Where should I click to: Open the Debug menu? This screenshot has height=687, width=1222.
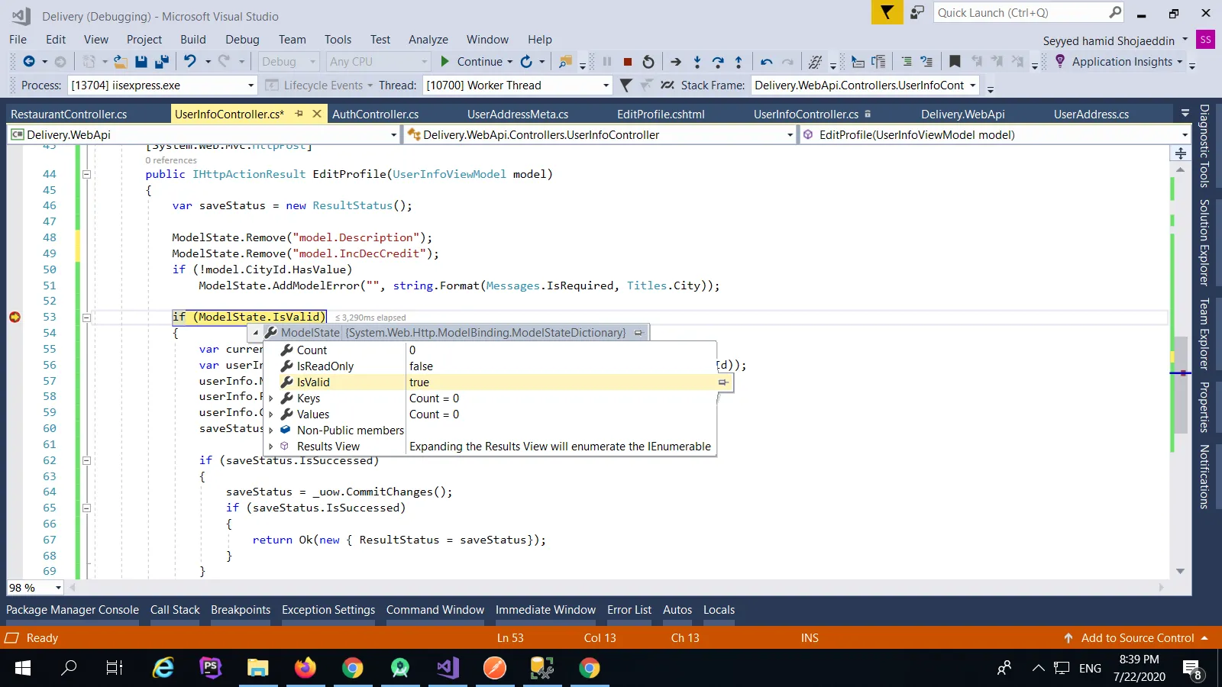(x=242, y=40)
